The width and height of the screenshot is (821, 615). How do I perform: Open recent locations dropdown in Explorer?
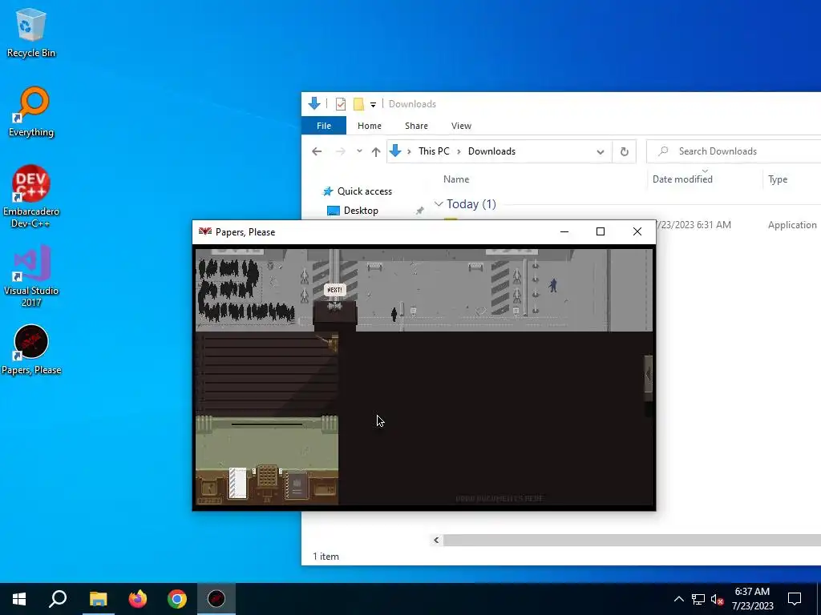[x=359, y=151]
